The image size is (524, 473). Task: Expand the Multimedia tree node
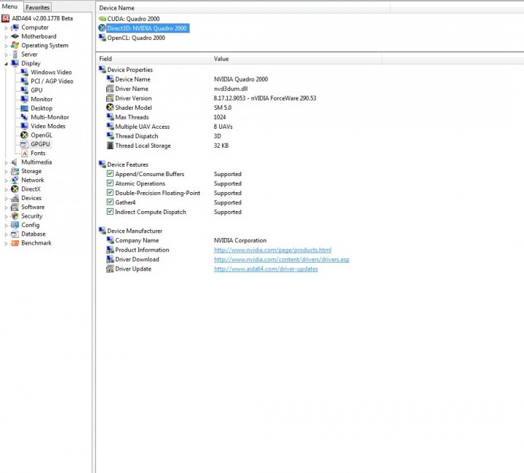[6, 163]
